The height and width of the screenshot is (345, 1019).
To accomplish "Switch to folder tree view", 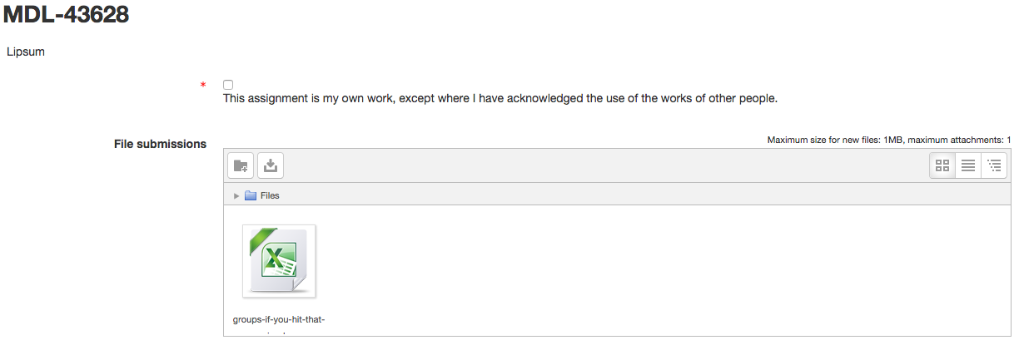I will 994,165.
